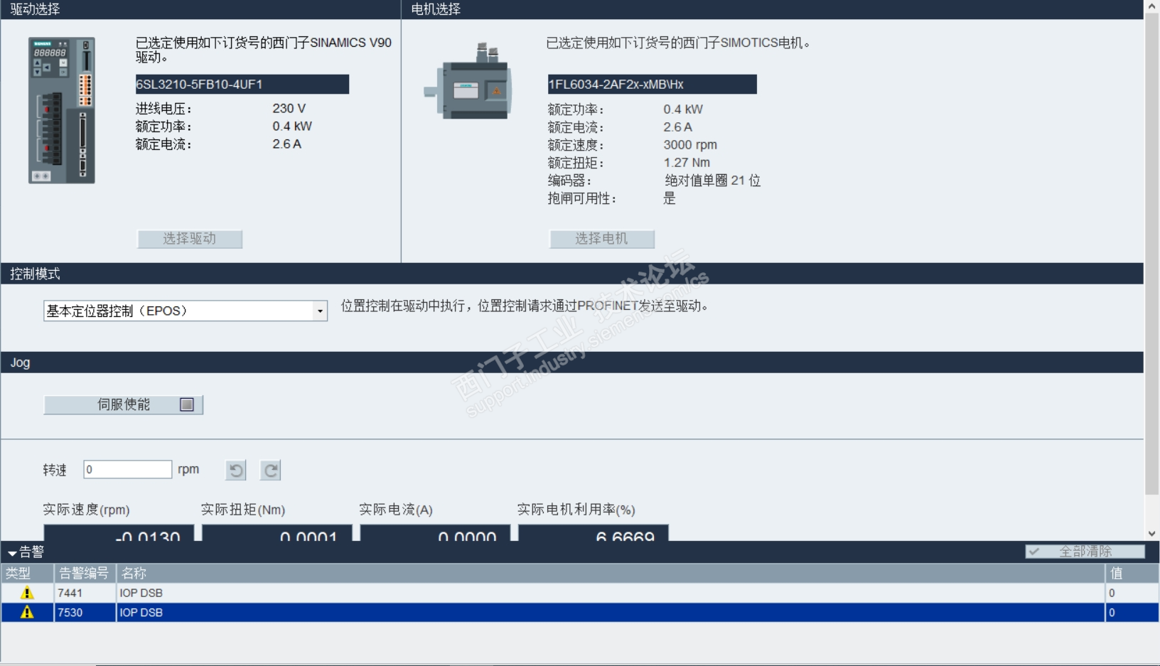Click drive order number 6SL3210-5FB10-4UF1
Screen dimensions: 1160x666
pos(242,84)
